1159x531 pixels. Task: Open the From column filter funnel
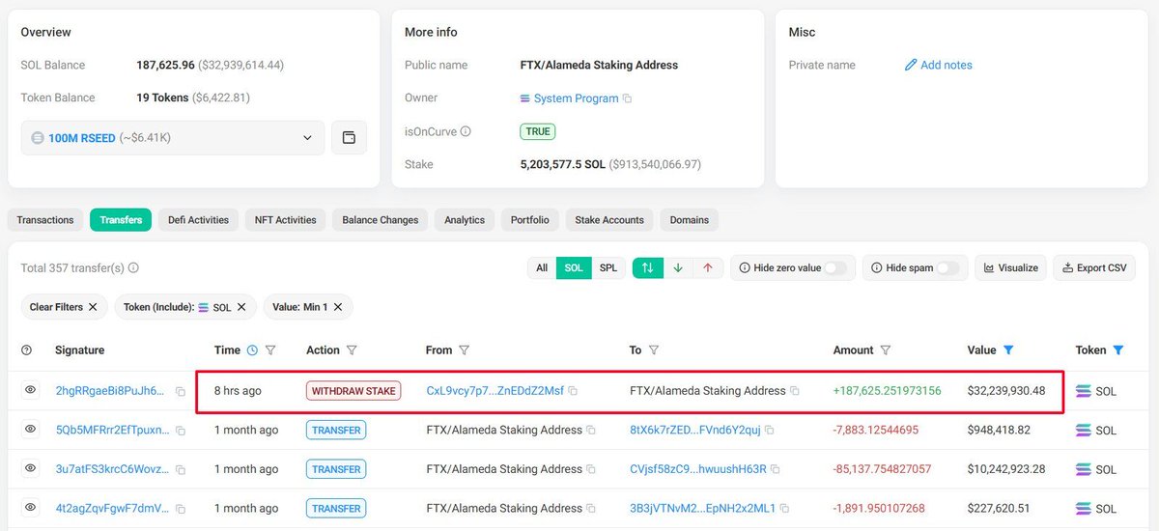(x=465, y=350)
